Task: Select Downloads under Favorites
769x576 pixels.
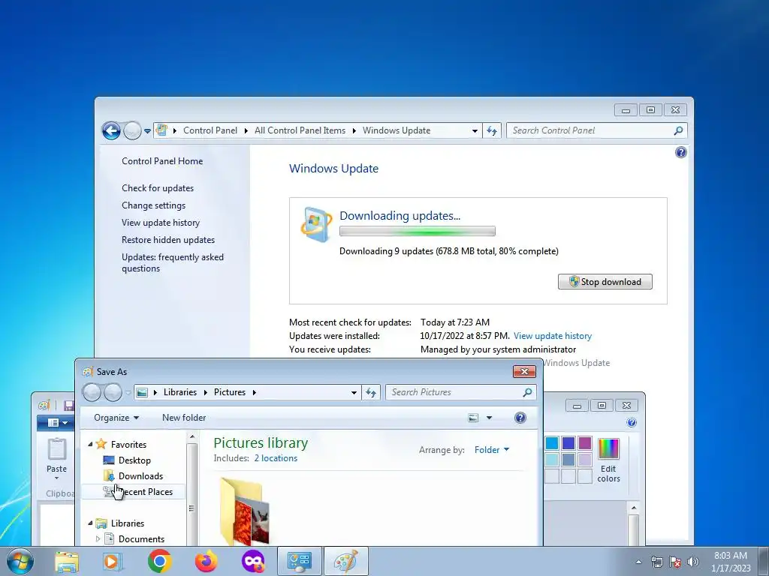Action: (x=140, y=476)
